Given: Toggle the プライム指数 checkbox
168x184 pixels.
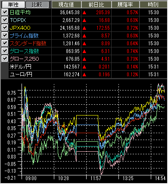Looking at the screenshot, I should pos(5,35).
